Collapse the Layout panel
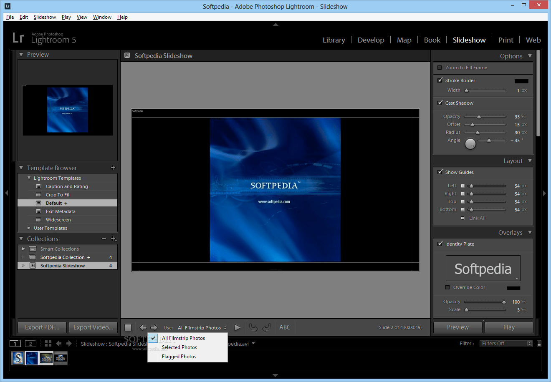The width and height of the screenshot is (551, 382). [530, 161]
